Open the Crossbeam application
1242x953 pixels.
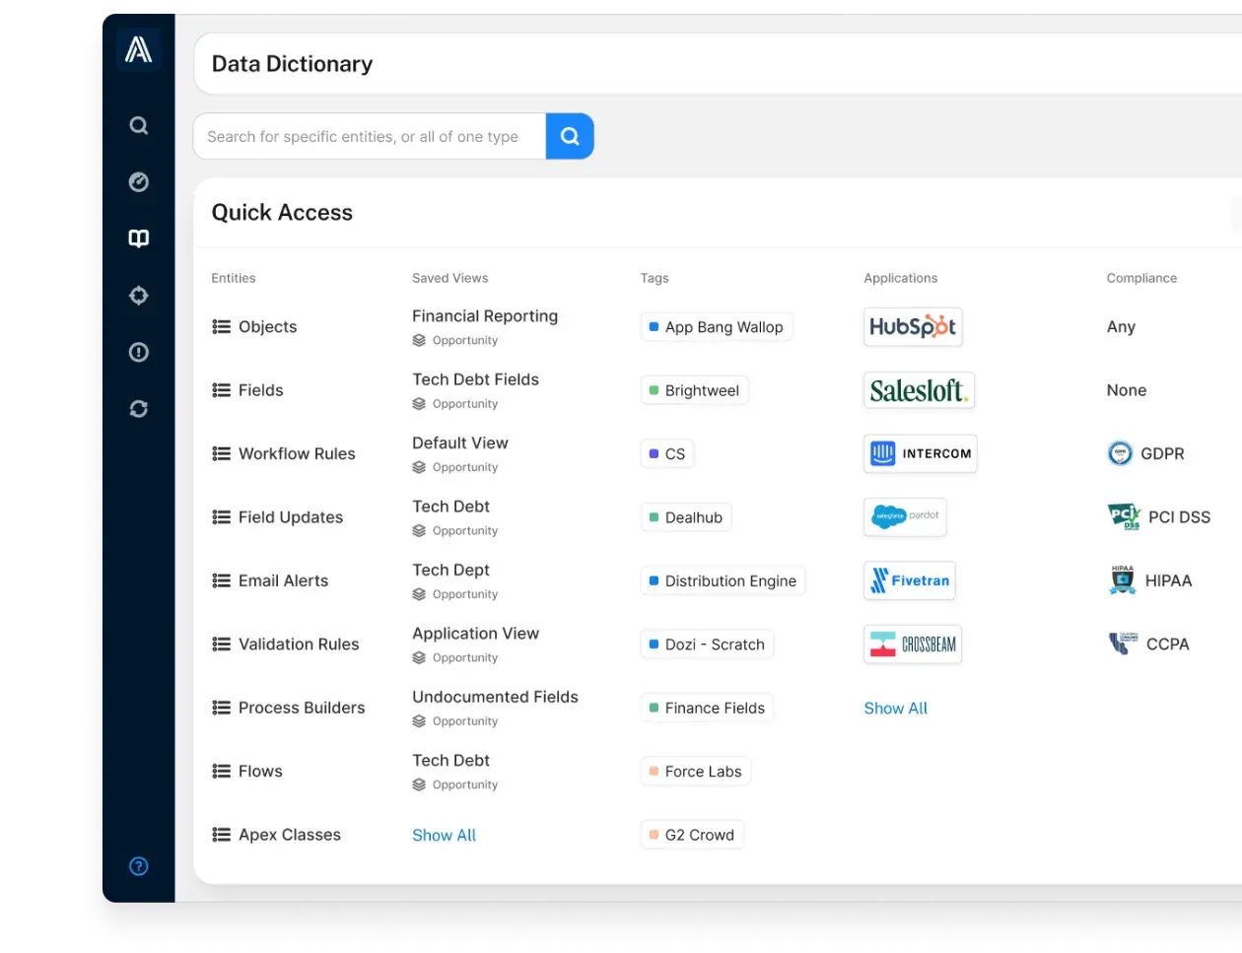coord(913,645)
